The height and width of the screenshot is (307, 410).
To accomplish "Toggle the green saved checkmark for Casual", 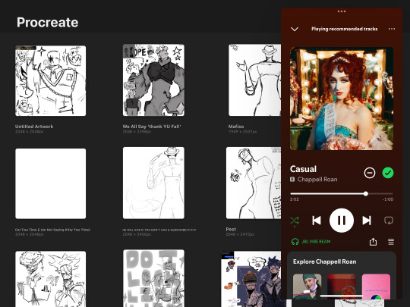I will click(388, 173).
